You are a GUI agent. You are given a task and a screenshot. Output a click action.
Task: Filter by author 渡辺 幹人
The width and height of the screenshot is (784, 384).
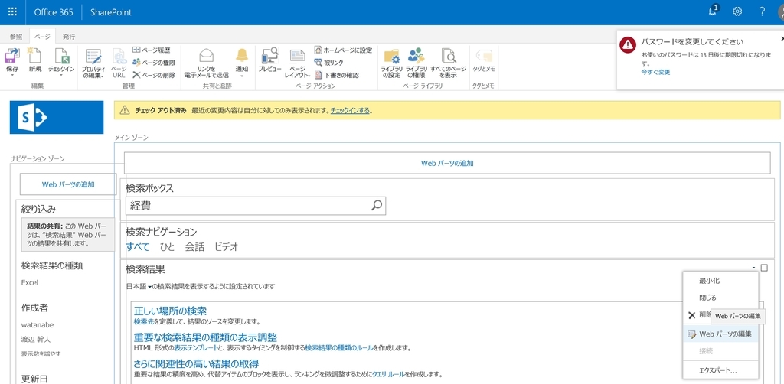tap(36, 339)
